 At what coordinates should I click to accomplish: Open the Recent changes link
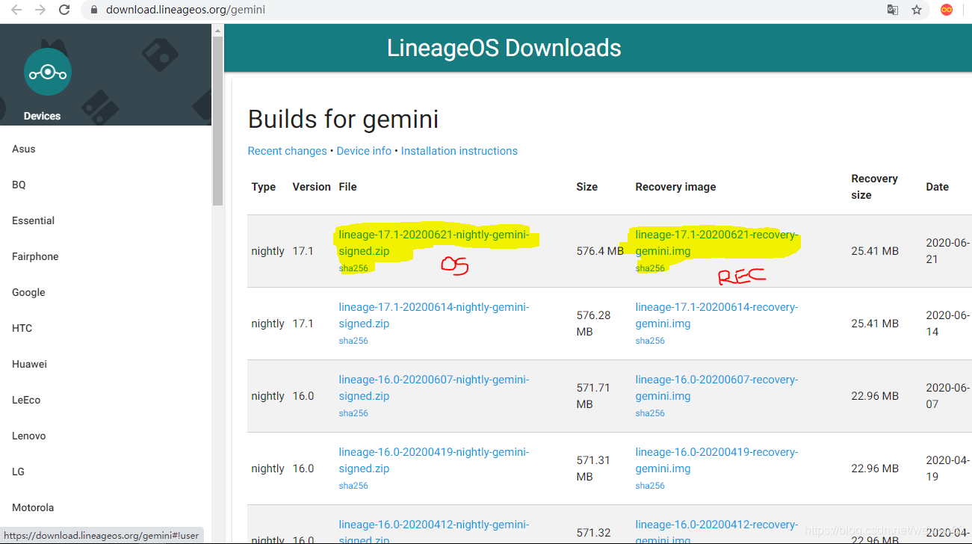[x=287, y=151]
